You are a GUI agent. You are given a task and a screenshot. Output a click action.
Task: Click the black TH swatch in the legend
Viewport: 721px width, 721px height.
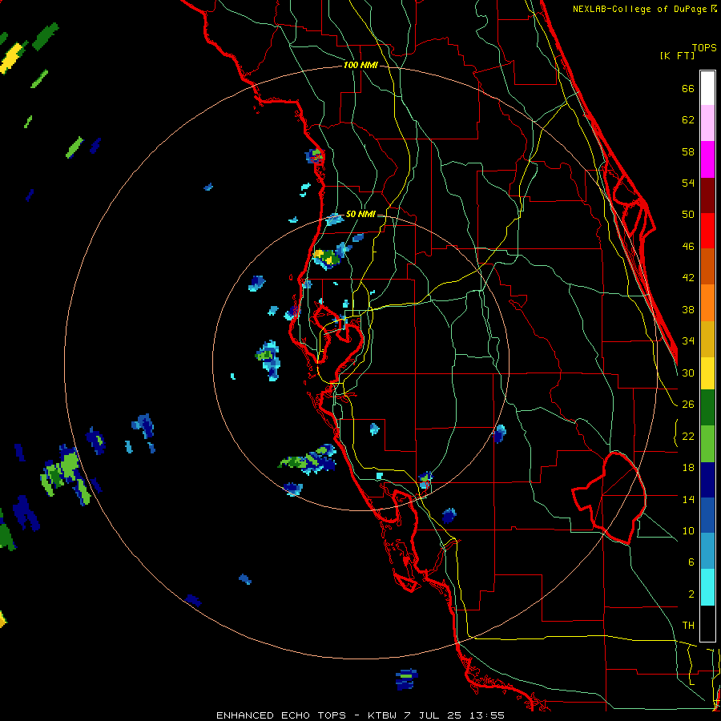[707, 623]
